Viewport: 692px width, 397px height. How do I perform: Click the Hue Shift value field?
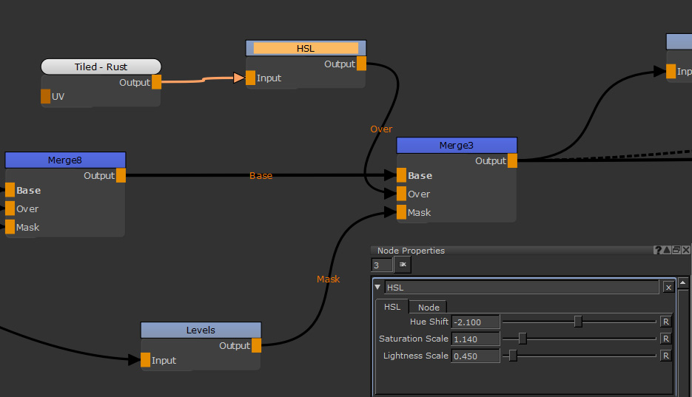(475, 322)
